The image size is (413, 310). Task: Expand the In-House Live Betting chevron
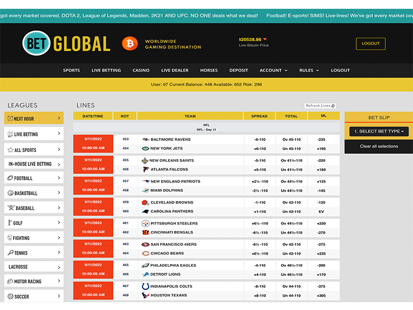point(59,164)
